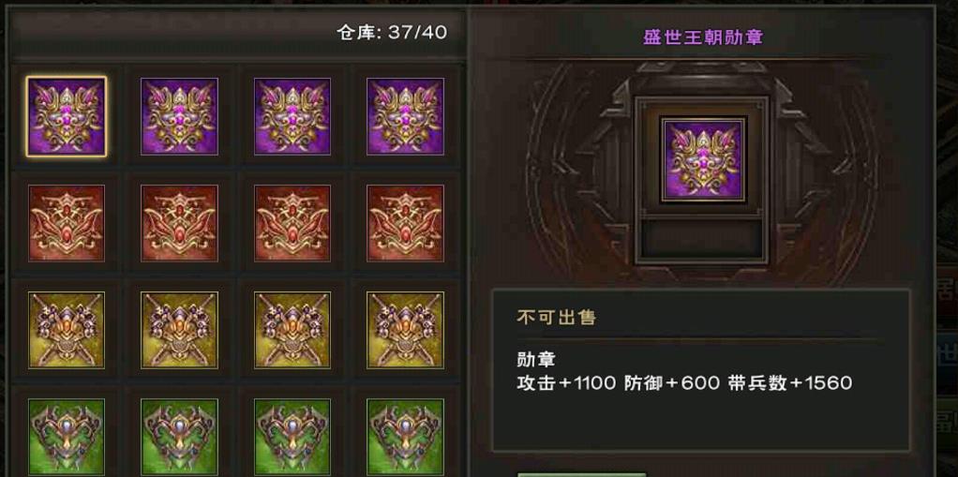The image size is (958, 477).
Task: Select the second green medal in bottom row
Action: (x=179, y=438)
